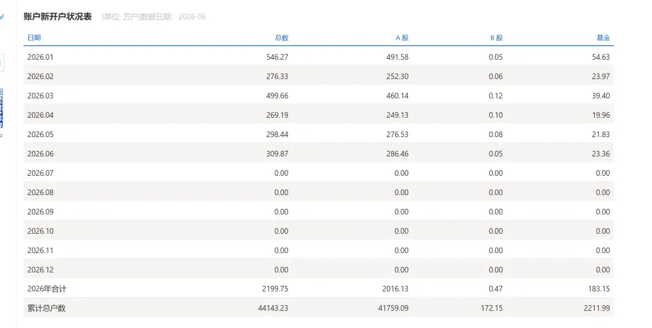Click total value 499.66
The image size is (652, 328).
click(x=277, y=95)
